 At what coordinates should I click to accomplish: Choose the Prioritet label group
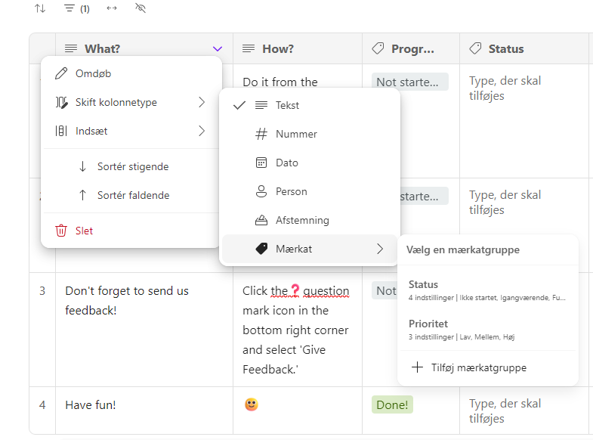pyautogui.click(x=487, y=330)
